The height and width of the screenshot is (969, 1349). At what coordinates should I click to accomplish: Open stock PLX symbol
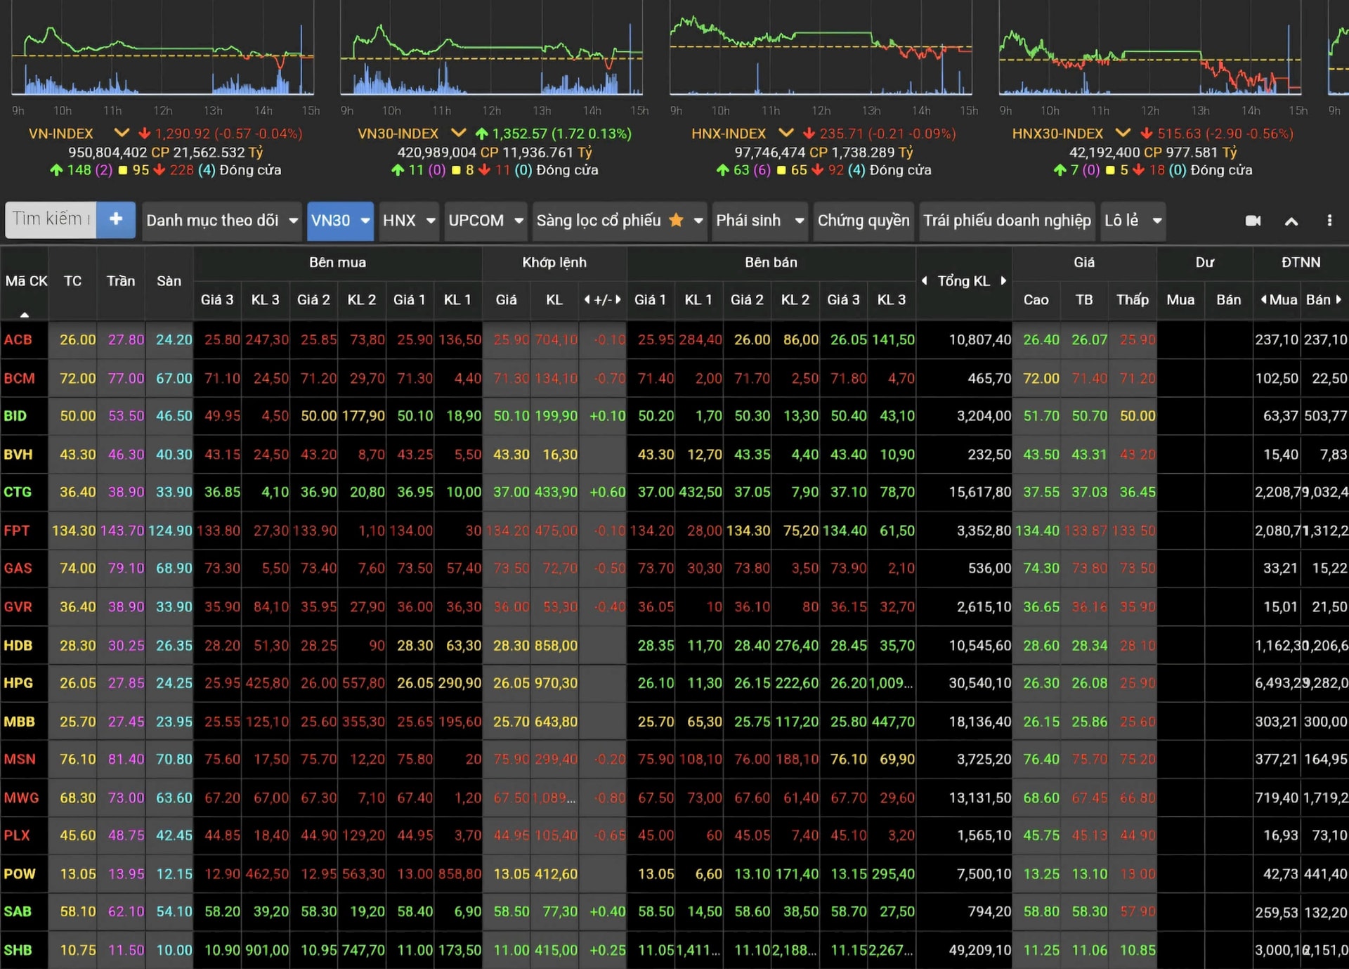tap(17, 835)
